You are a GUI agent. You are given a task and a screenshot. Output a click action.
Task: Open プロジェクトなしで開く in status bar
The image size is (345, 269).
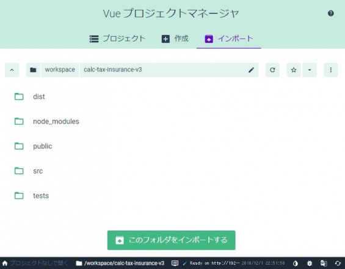pos(39,263)
